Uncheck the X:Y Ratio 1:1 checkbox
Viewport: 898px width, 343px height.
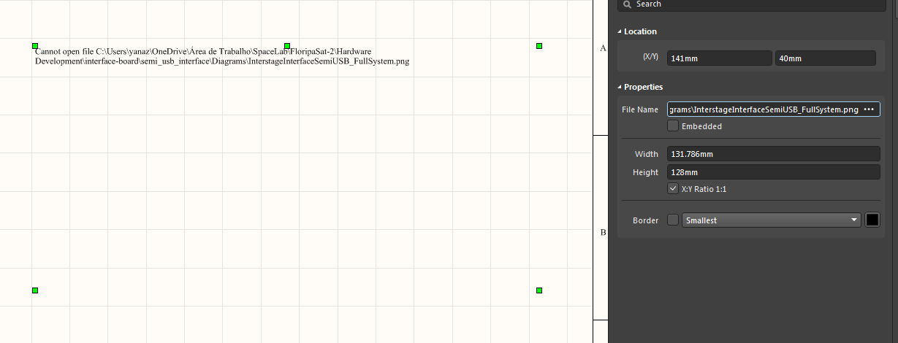pos(673,189)
